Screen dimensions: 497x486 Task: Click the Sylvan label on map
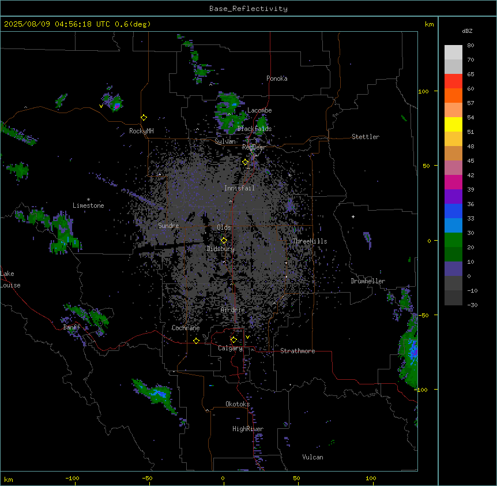pos(225,141)
